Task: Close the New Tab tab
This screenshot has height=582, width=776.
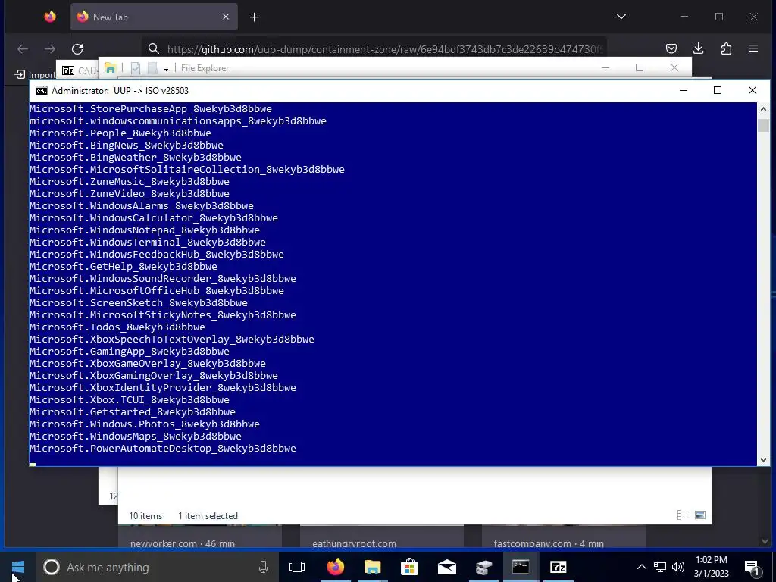Action: [x=226, y=17]
